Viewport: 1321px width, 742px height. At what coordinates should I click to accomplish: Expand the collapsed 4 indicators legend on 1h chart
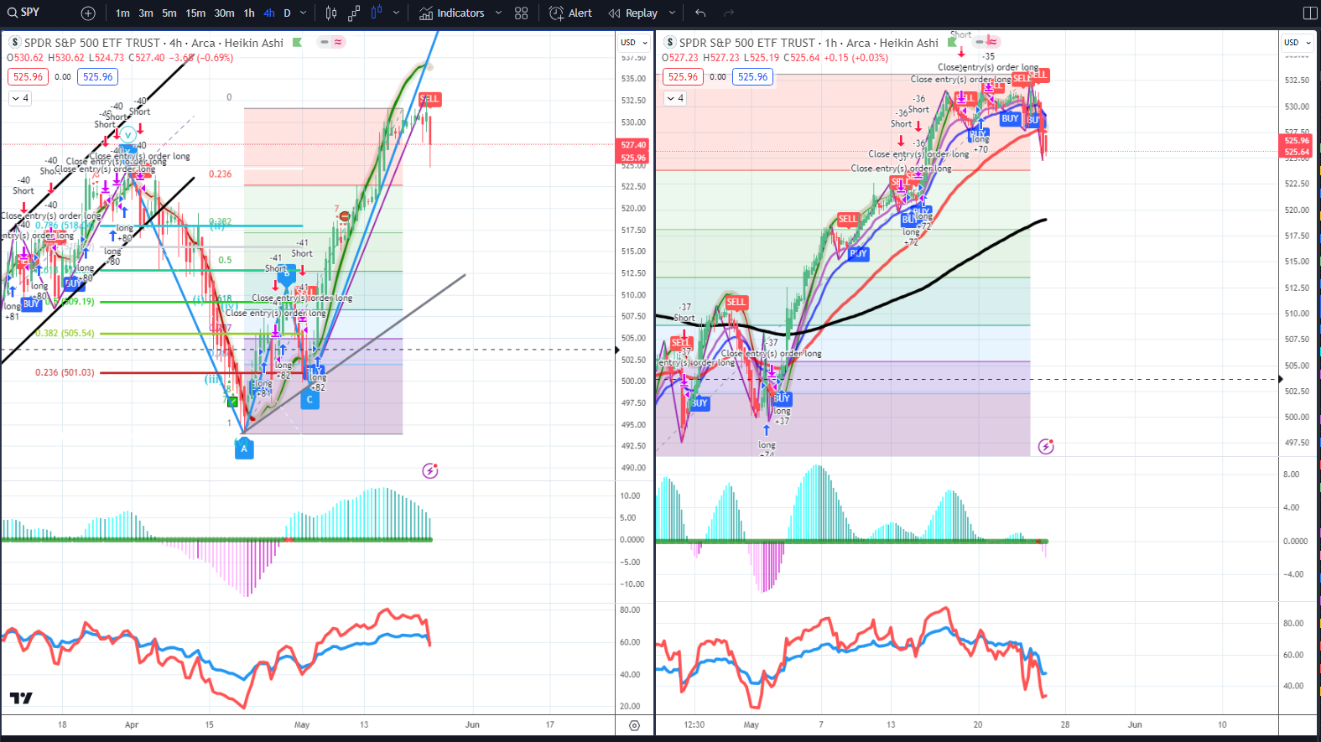click(675, 98)
